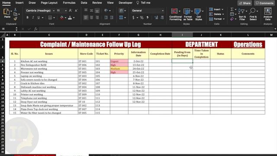
Task: Expand the Insert cells dropdown arrow
Action: [222, 10]
